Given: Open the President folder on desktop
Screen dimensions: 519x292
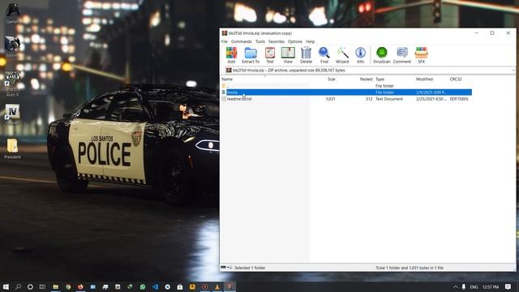Looking at the screenshot, I should pyautogui.click(x=13, y=148).
